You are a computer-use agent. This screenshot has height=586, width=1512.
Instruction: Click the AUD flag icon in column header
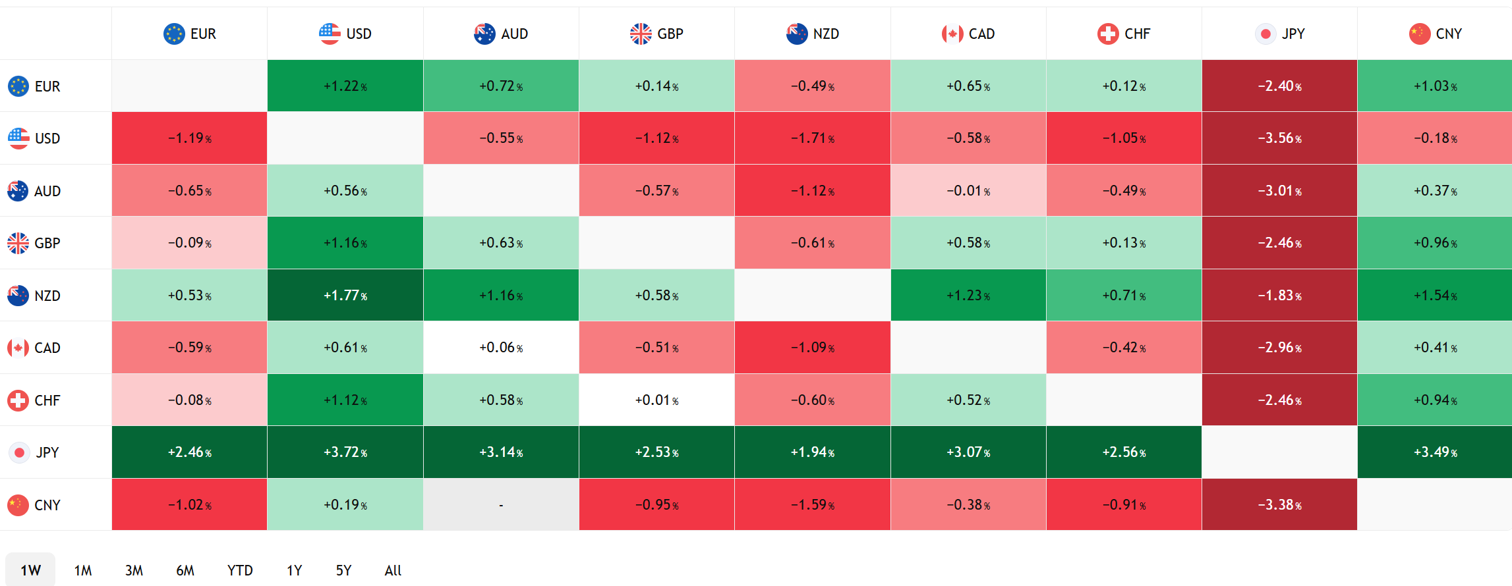tap(484, 34)
